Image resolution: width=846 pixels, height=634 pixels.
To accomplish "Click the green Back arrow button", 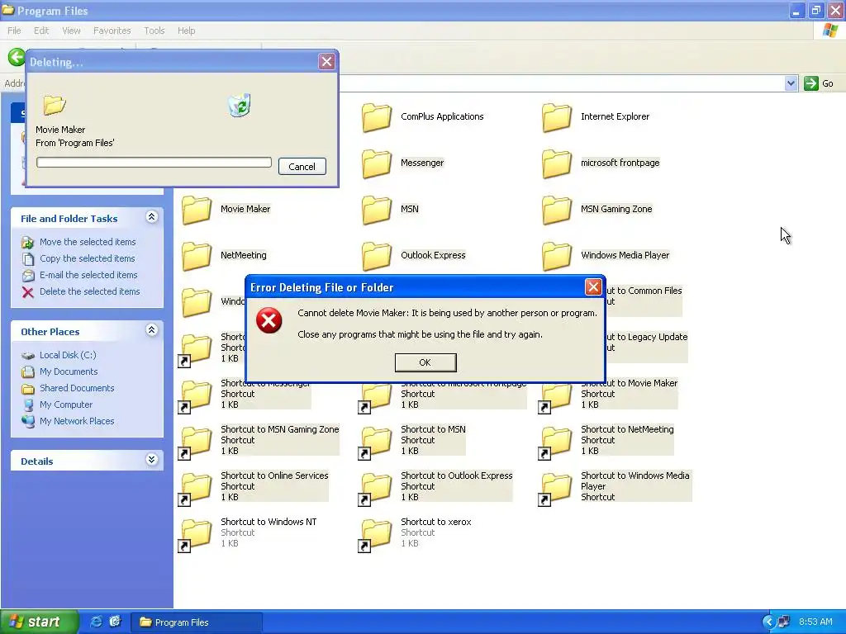I will (x=17, y=57).
